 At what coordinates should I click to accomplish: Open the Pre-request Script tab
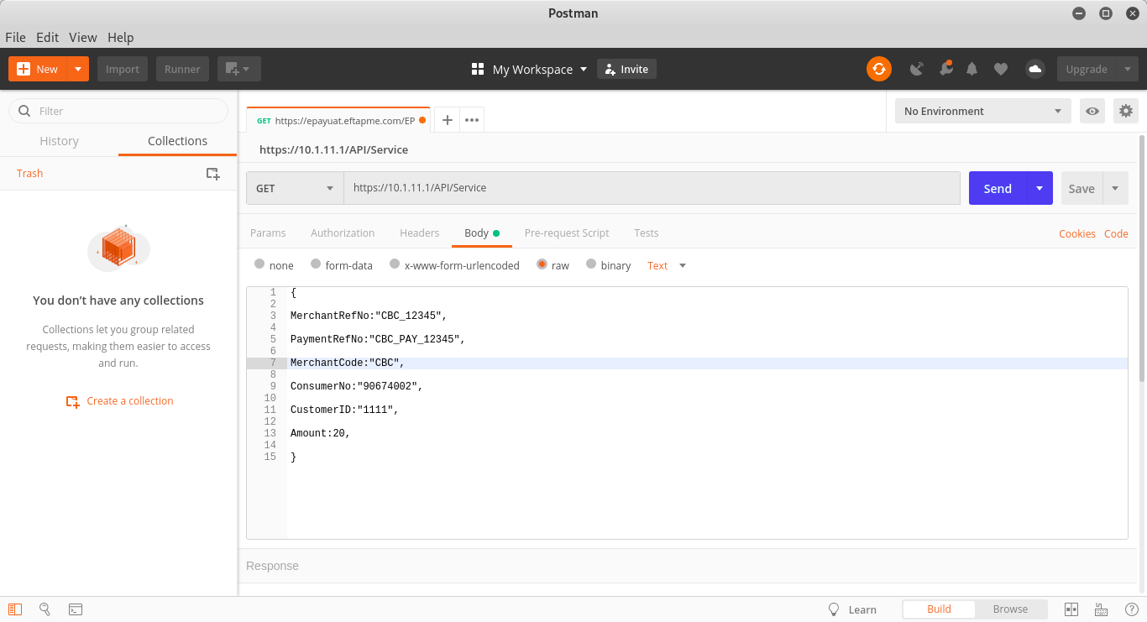pos(567,233)
